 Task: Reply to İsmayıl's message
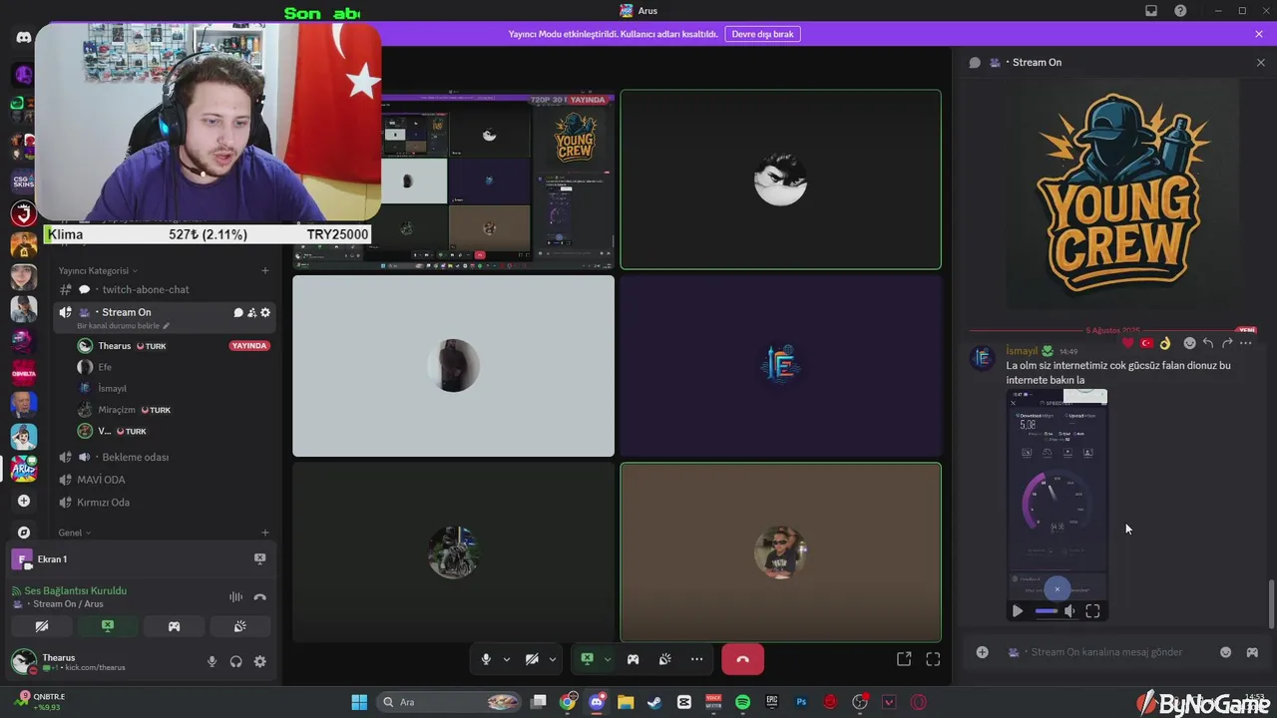click(1207, 343)
